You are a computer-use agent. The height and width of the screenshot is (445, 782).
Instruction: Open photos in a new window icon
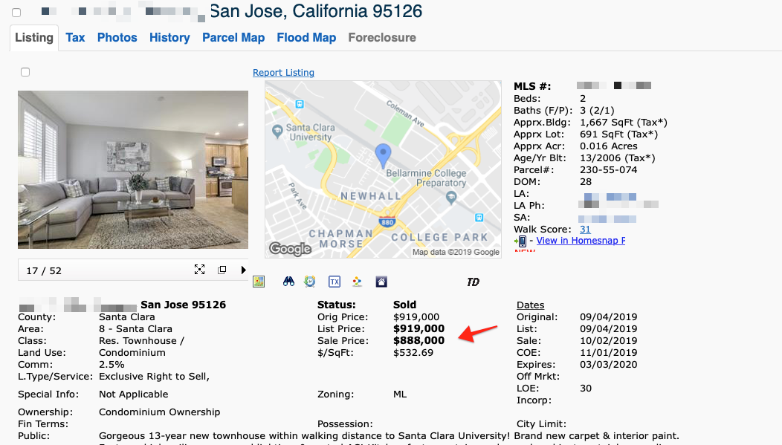tap(222, 270)
